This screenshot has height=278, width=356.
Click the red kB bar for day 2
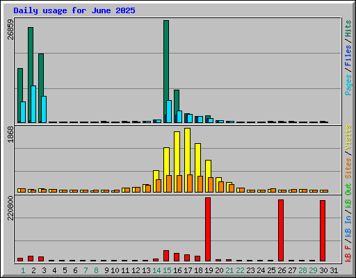tap(31, 259)
